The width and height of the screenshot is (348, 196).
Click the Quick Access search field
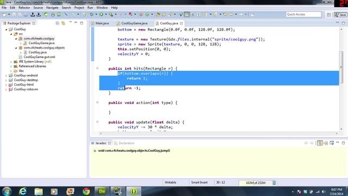[x=303, y=15]
